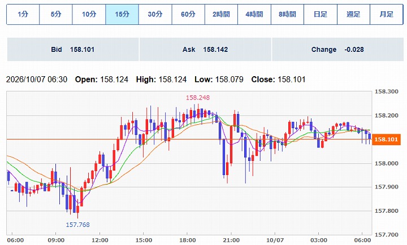Click the Open: 158.124 value
The height and width of the screenshot is (245, 407).
[102, 80]
